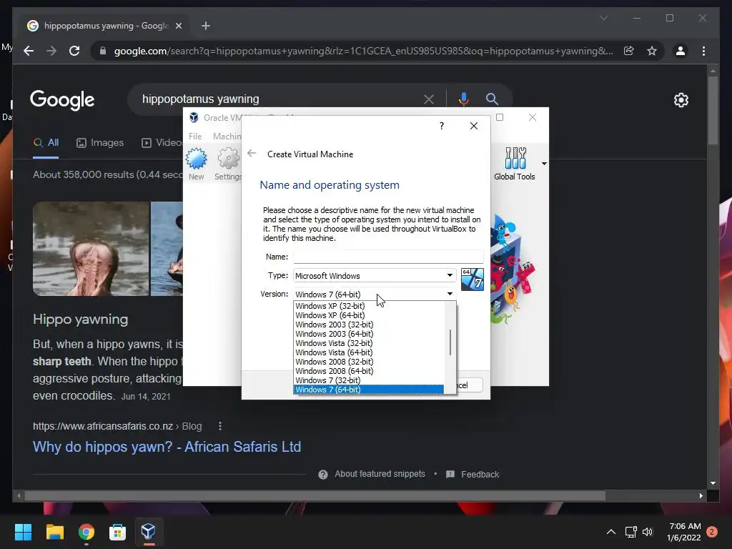The height and width of the screenshot is (549, 732).
Task: Show hidden system tray icons
Action: click(x=610, y=532)
